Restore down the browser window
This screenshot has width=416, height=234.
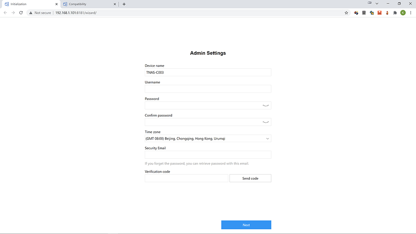[399, 3]
